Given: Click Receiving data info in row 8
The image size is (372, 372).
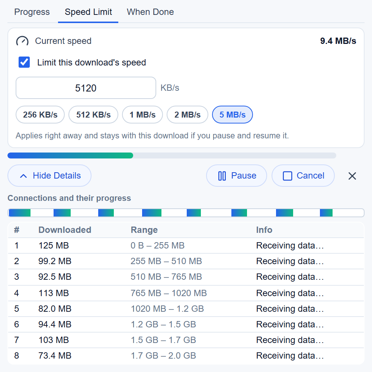Looking at the screenshot, I should (x=290, y=356).
